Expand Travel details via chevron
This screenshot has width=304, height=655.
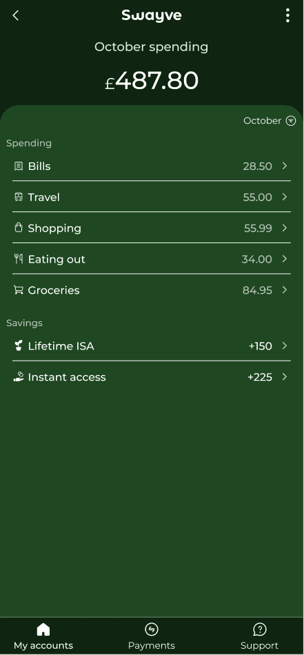click(x=285, y=197)
